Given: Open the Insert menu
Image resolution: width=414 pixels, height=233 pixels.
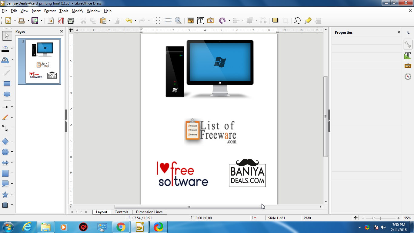Looking at the screenshot, I should (36, 11).
